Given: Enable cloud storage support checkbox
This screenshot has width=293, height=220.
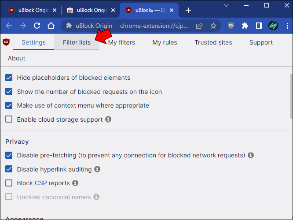Looking at the screenshot, I should 9,119.
